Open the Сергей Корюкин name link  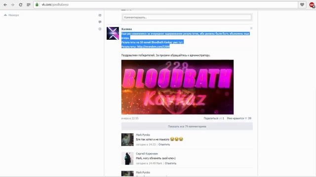tap(147, 154)
